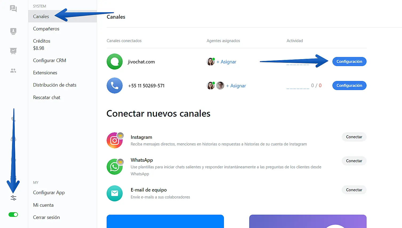The image size is (402, 228).
Task: Click the Actividad column header
Action: (295, 41)
